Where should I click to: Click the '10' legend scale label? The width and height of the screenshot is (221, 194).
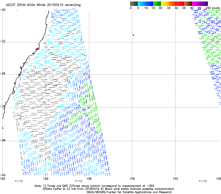coord(146,8)
